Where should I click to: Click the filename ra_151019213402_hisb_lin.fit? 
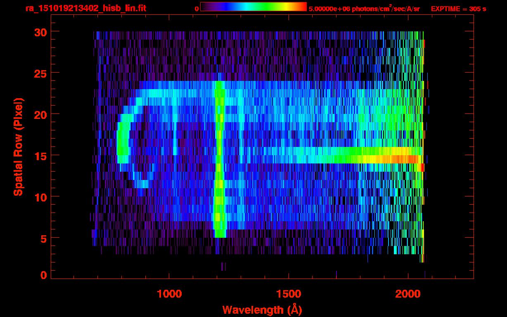[85, 8]
